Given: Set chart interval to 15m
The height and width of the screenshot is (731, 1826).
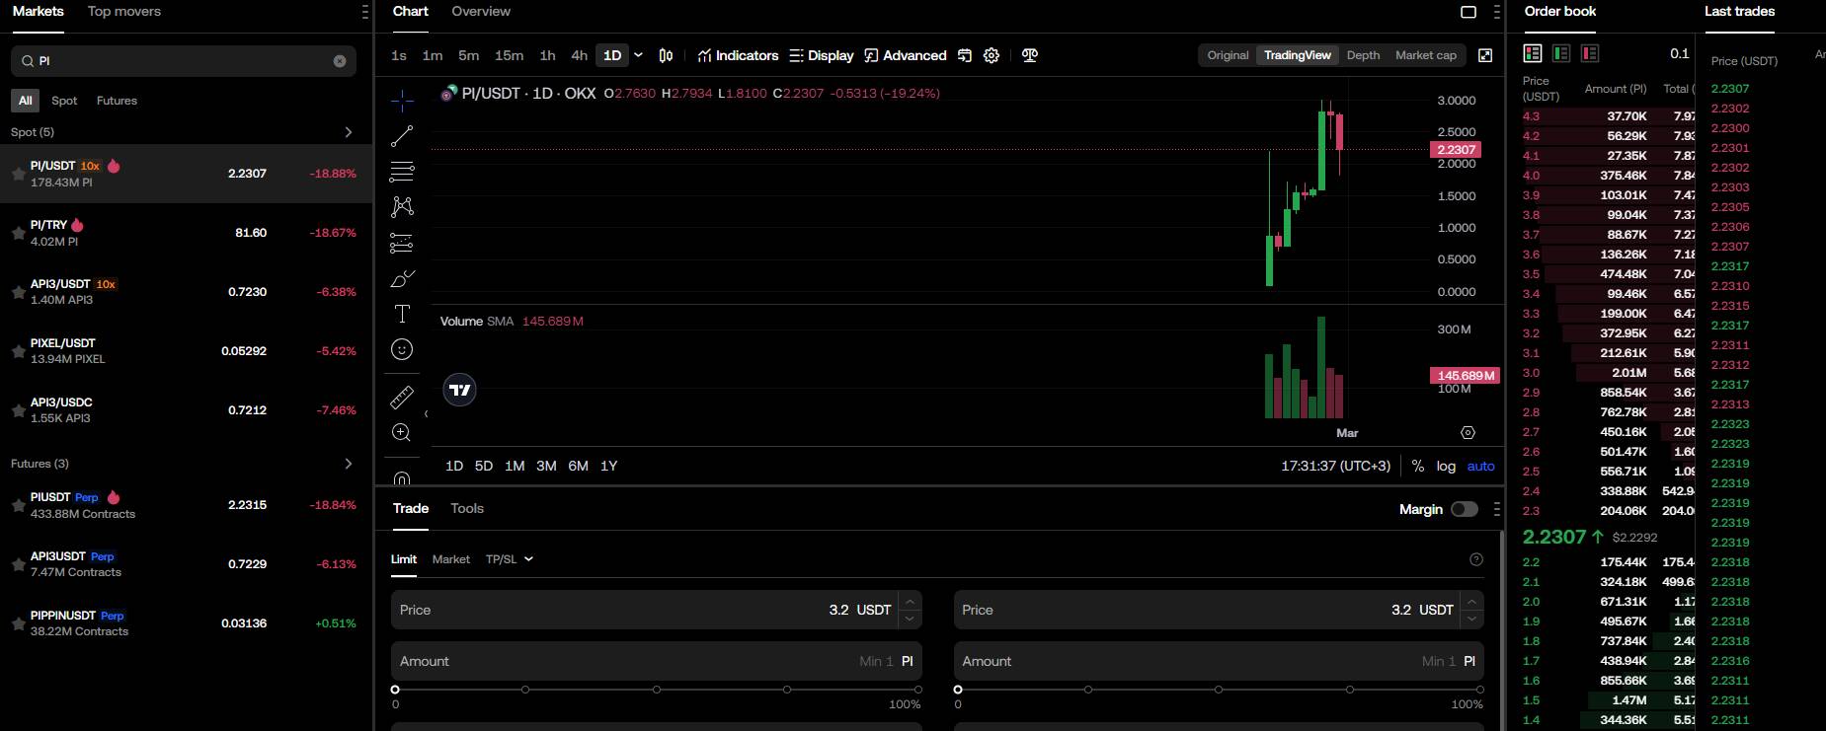Looking at the screenshot, I should (x=509, y=55).
